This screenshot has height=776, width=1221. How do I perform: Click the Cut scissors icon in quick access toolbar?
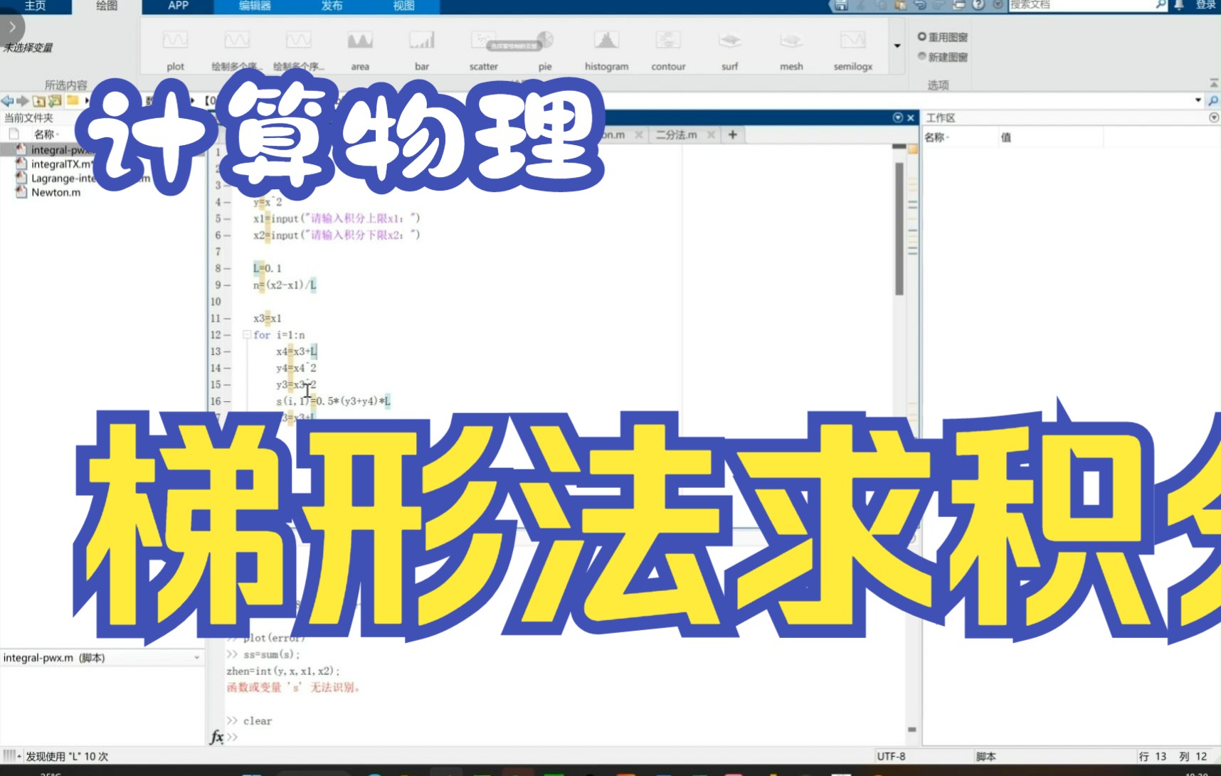tap(861, 5)
